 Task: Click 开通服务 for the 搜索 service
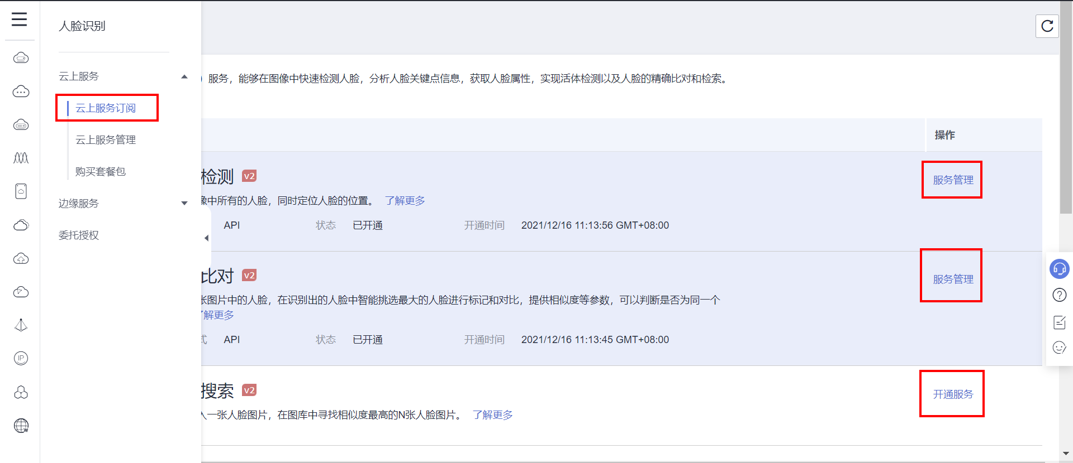click(953, 394)
